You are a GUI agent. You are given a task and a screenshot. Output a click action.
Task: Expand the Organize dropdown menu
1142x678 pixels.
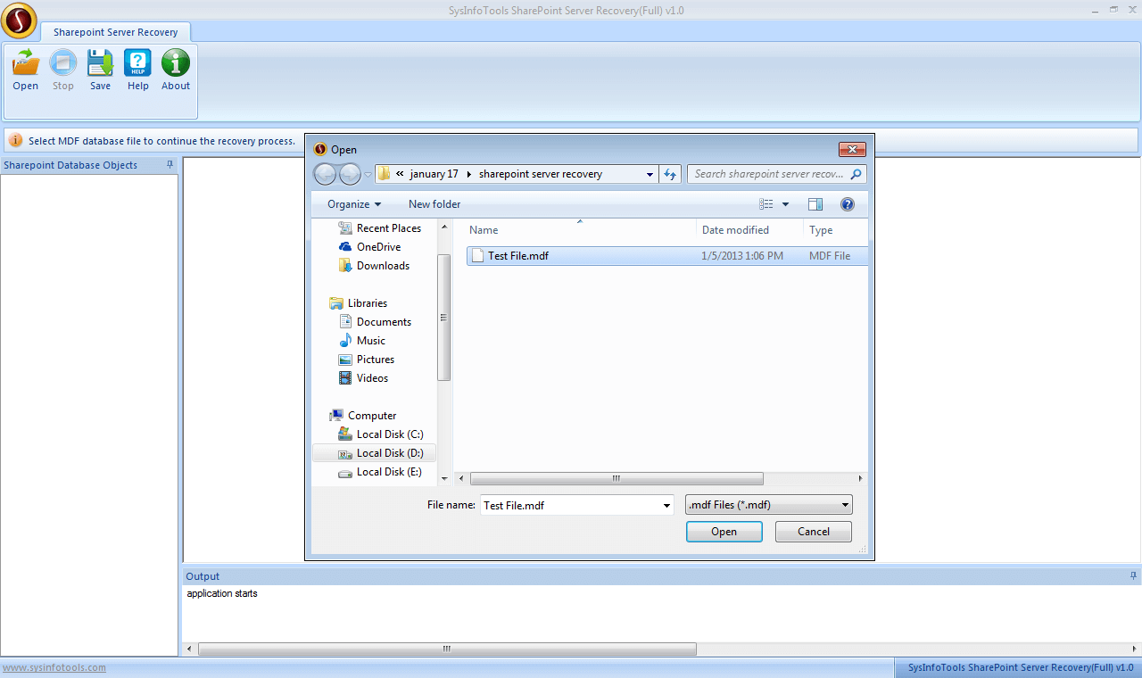(354, 204)
